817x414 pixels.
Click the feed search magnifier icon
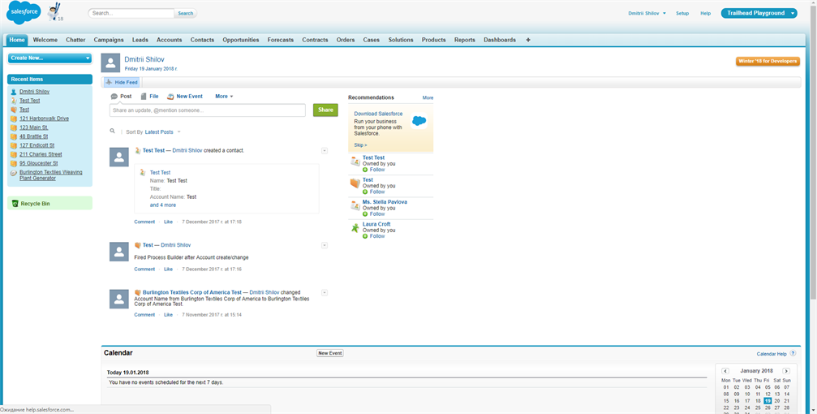pos(113,132)
